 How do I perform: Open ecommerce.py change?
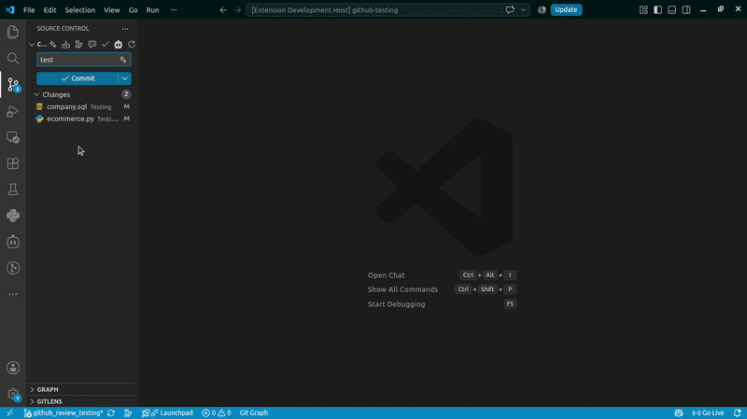point(82,119)
